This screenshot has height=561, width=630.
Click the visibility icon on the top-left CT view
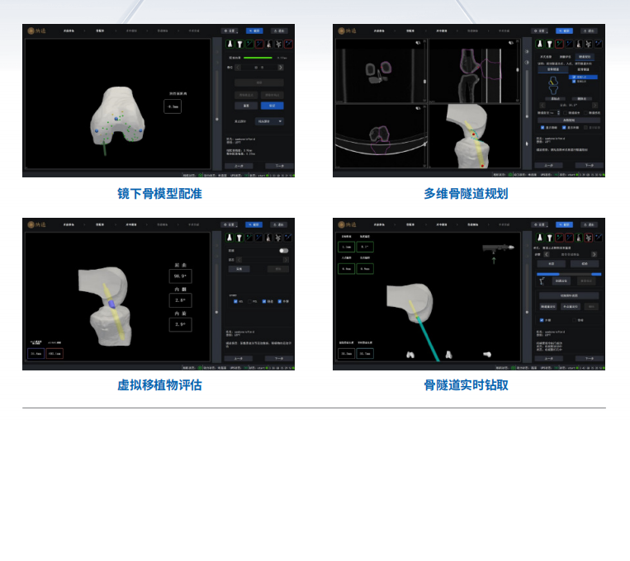point(419,43)
